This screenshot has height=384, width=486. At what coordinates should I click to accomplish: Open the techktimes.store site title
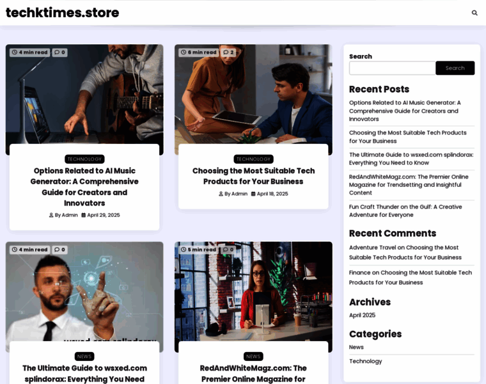[x=62, y=13]
